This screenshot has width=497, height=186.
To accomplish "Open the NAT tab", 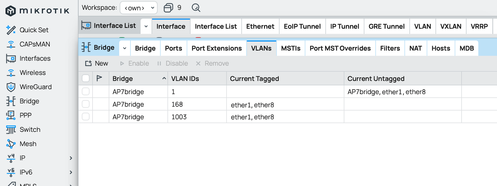I will tap(416, 48).
